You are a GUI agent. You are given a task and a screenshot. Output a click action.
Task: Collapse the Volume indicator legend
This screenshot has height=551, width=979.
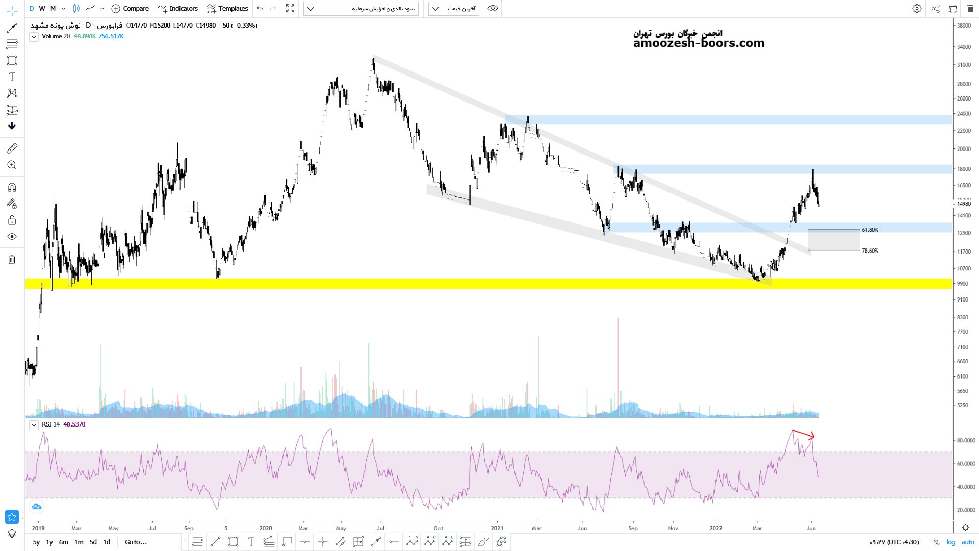[x=34, y=37]
